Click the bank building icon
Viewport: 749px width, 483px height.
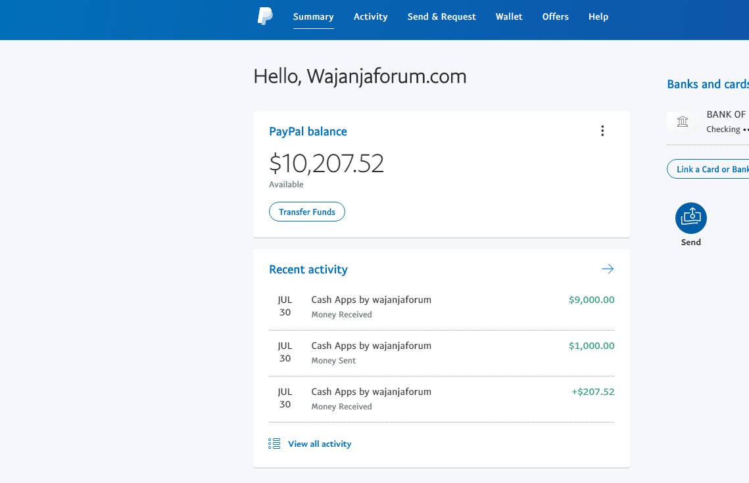[683, 122]
